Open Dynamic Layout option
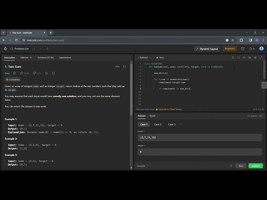 207,49
